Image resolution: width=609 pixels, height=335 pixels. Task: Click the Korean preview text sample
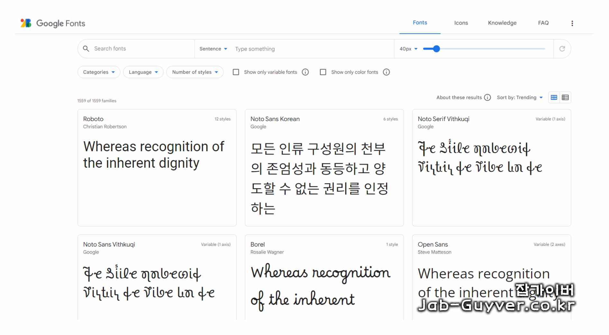click(319, 178)
